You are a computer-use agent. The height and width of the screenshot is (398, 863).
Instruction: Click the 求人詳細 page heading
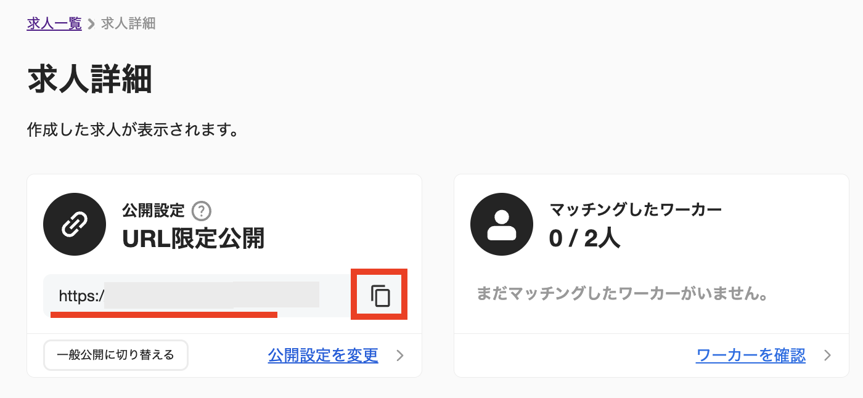tap(90, 81)
